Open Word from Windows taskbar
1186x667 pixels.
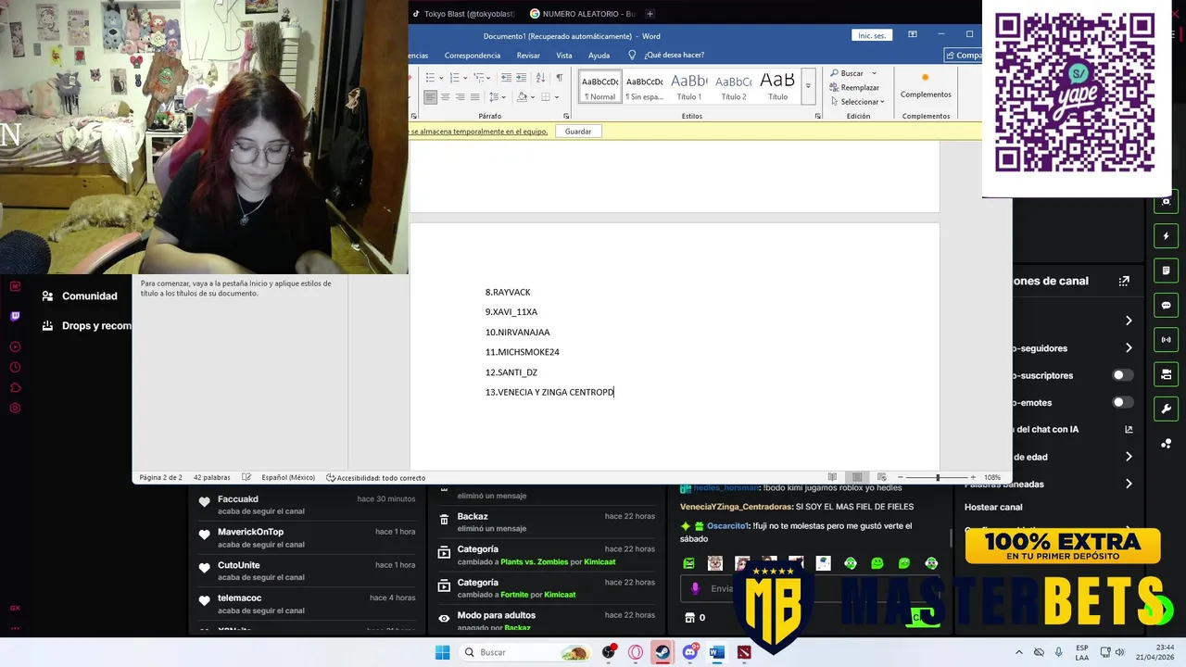point(716,652)
